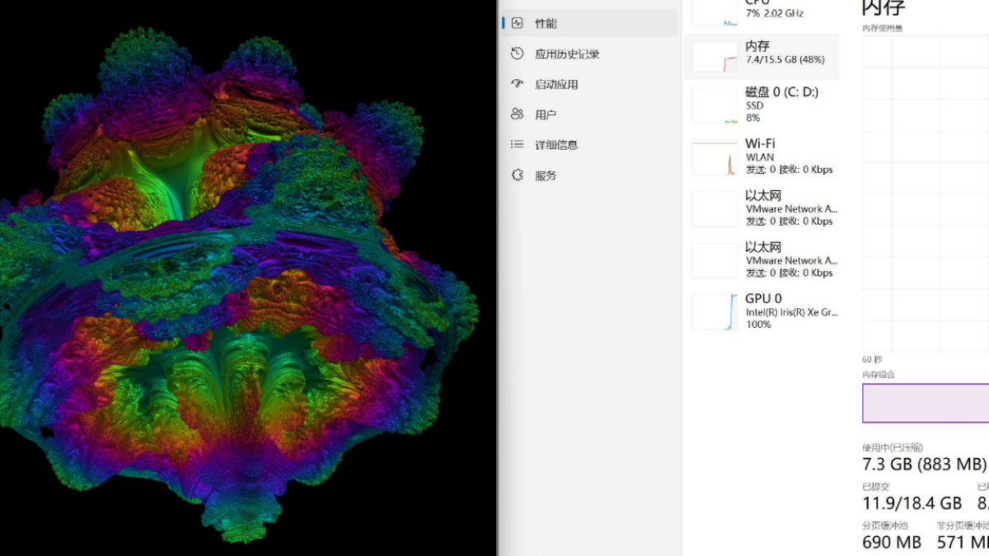Switch to the 服务 tab

[x=546, y=175]
